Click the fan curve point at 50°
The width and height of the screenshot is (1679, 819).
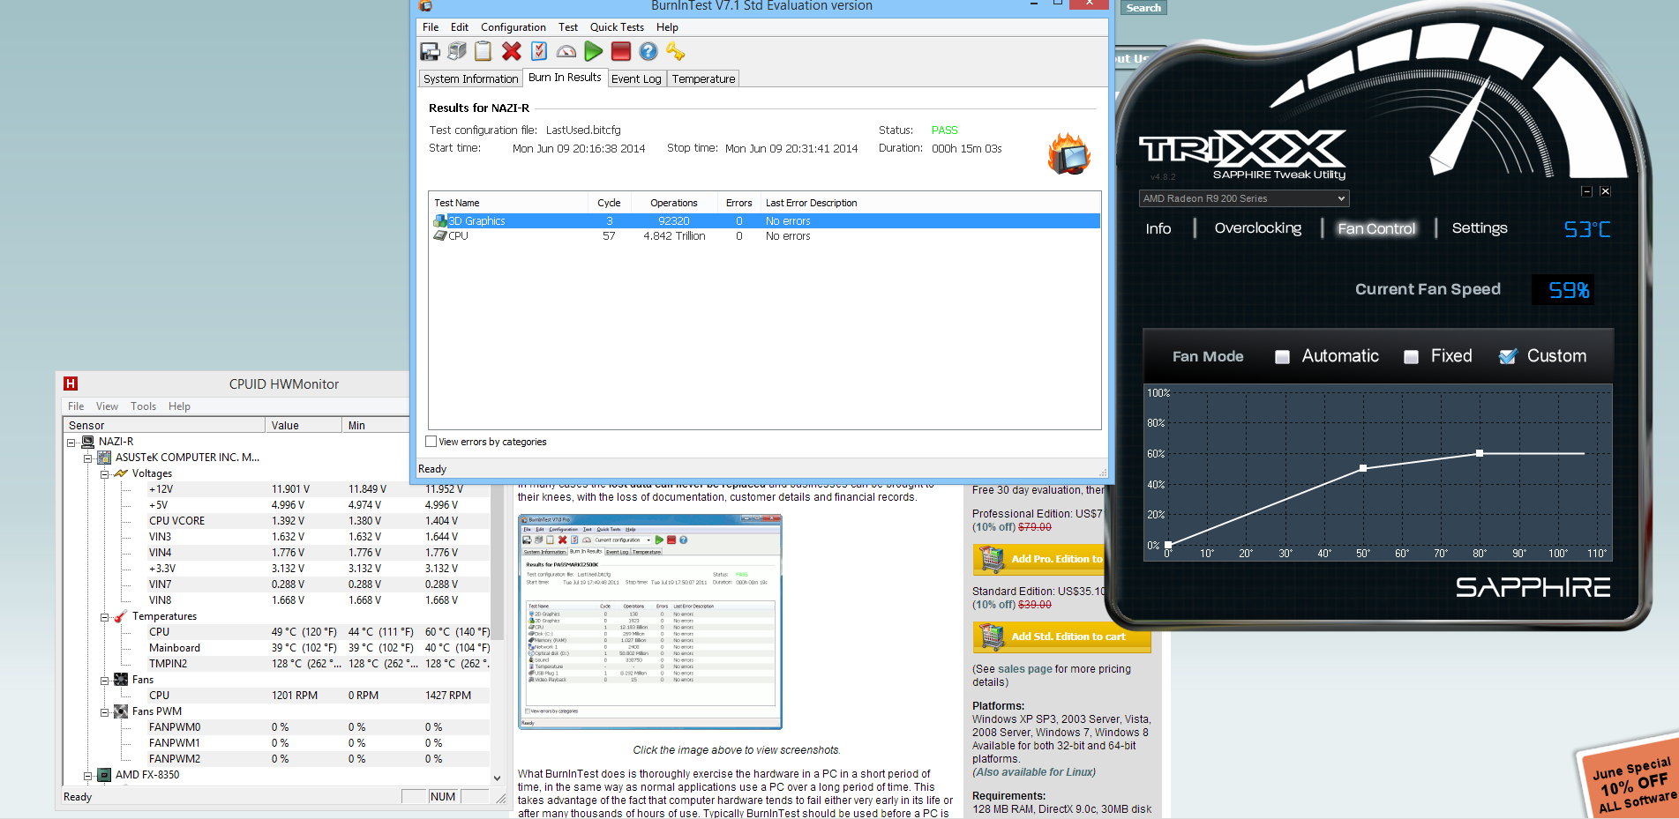click(1363, 468)
